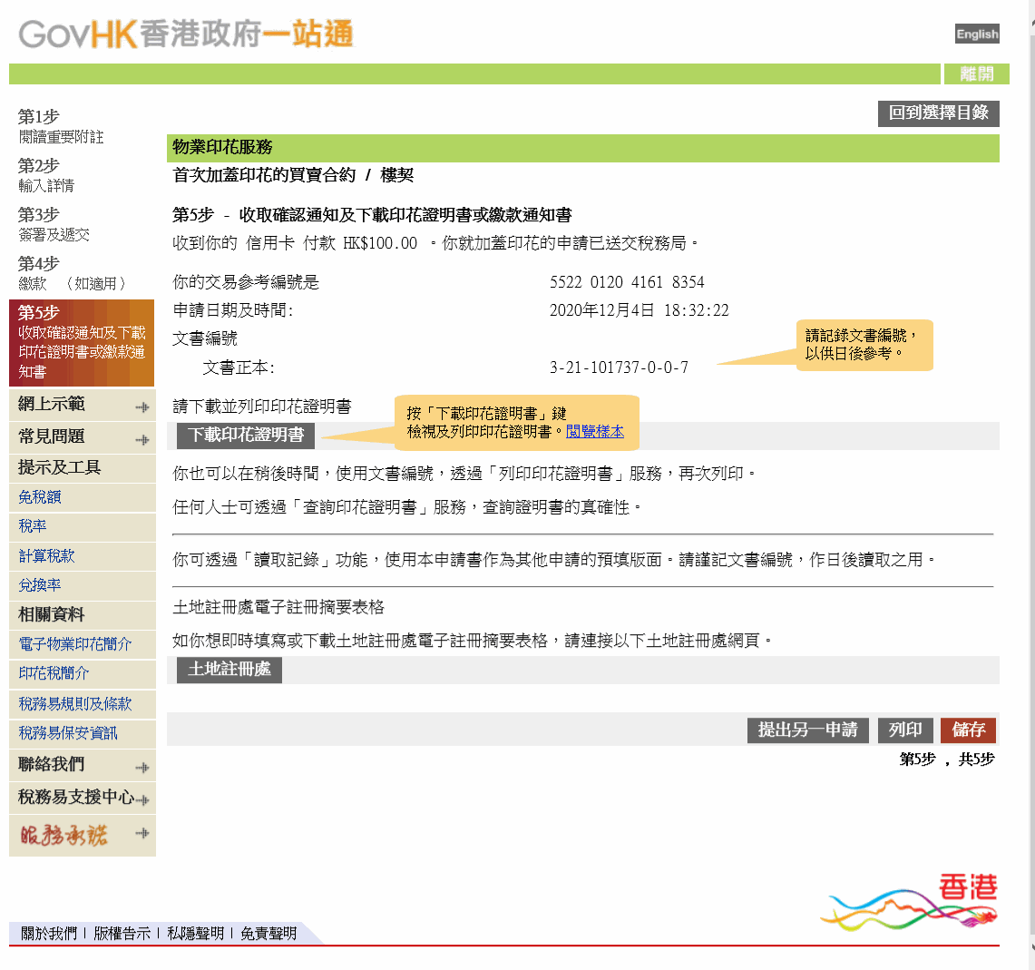Download certificate via 下載印花證明書 button
The width and height of the screenshot is (1035, 970).
246,436
